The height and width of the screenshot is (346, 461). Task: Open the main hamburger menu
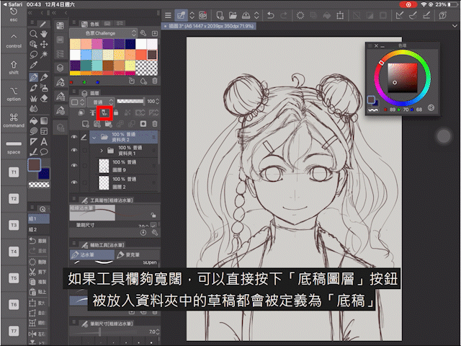pyautogui.click(x=168, y=15)
